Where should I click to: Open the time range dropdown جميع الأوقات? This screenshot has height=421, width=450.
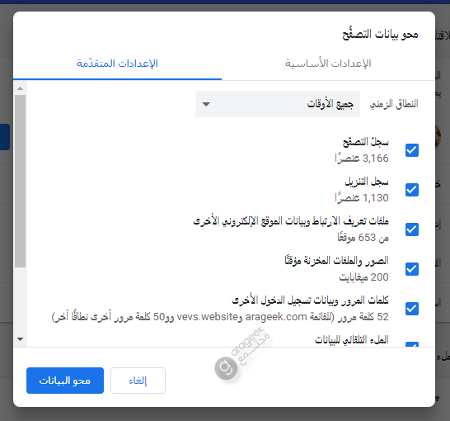pos(278,104)
